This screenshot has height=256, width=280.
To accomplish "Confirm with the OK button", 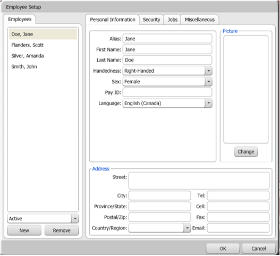I will (x=223, y=249).
